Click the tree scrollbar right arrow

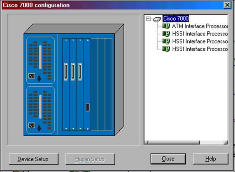pyautogui.click(x=226, y=142)
